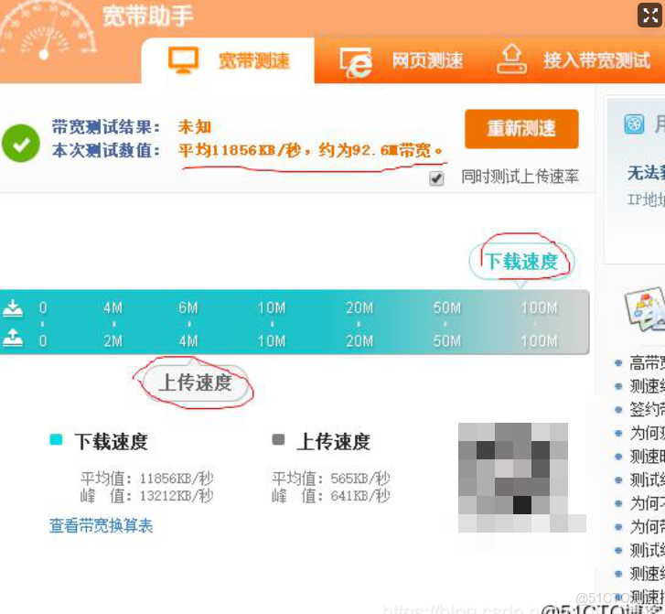Open 查看带宽换算表 link
This screenshot has width=665, height=614.
(101, 526)
